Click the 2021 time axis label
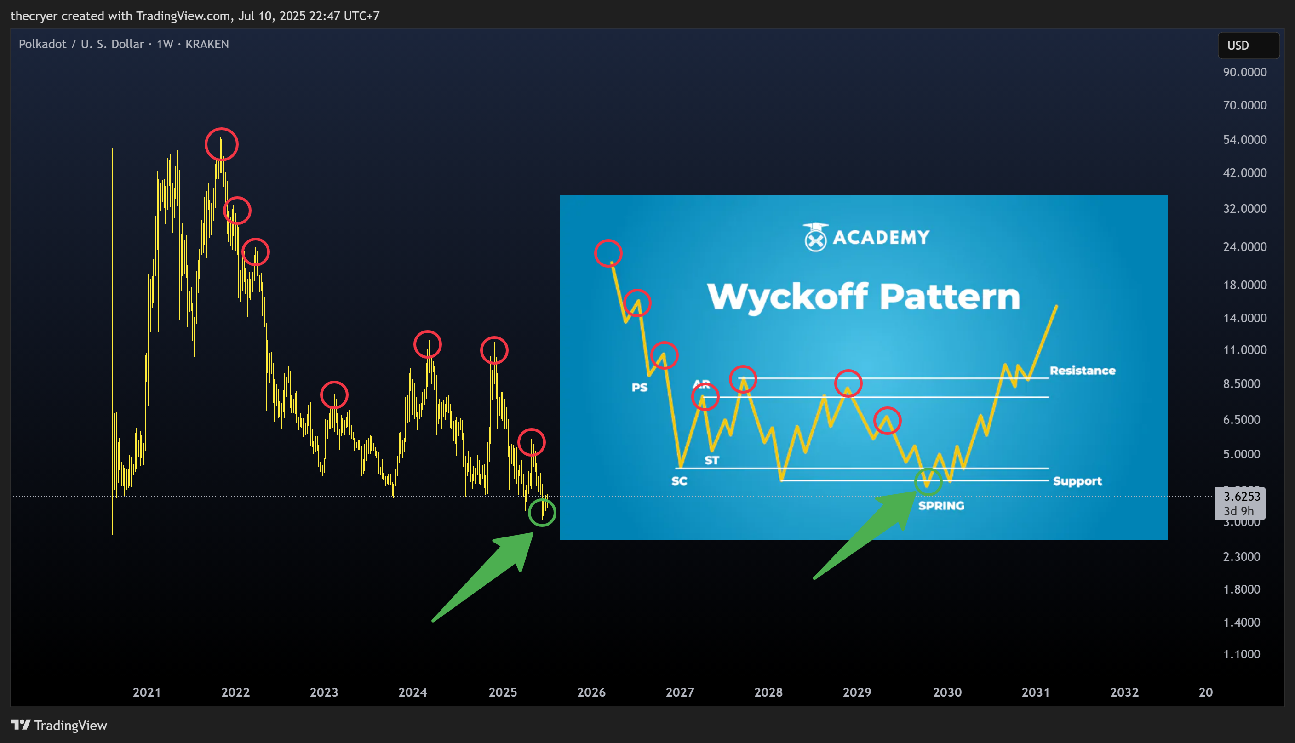This screenshot has width=1295, height=743. (x=146, y=692)
